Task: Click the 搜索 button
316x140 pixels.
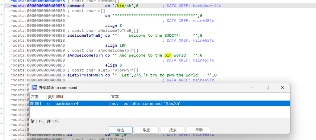Action: click(x=173, y=130)
